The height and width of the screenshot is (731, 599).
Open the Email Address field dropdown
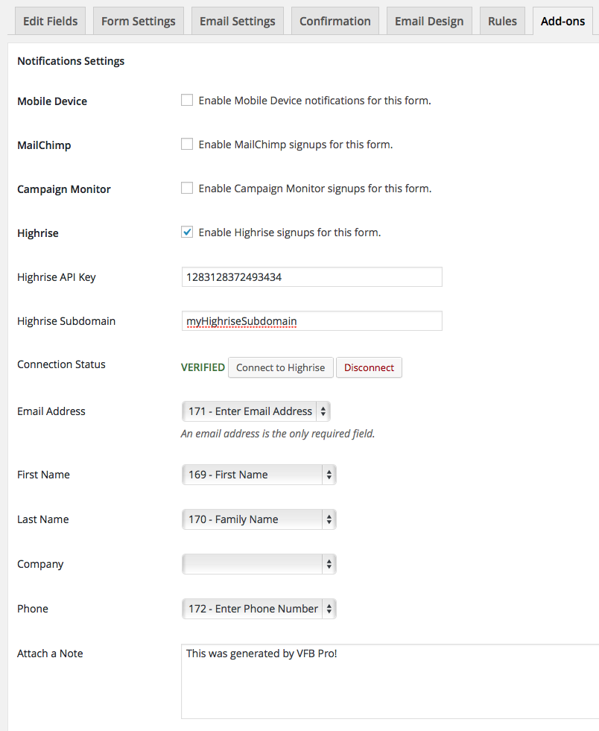[x=256, y=411]
